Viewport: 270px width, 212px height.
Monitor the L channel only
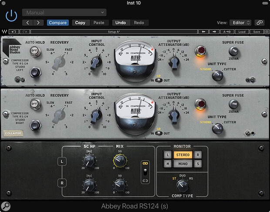coord(168,155)
